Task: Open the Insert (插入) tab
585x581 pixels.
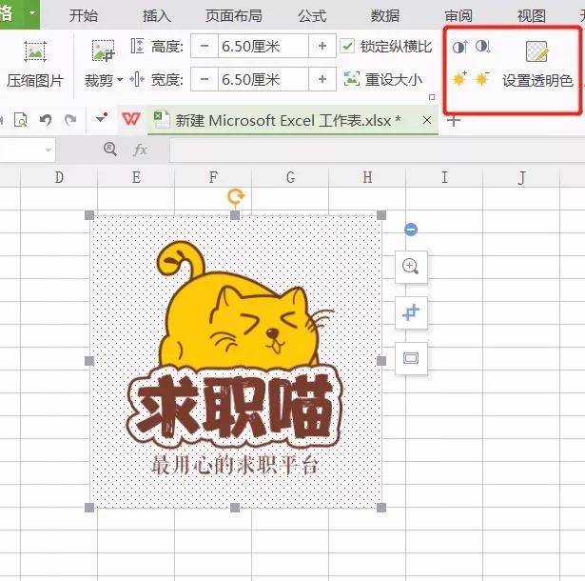Action: coord(157,15)
